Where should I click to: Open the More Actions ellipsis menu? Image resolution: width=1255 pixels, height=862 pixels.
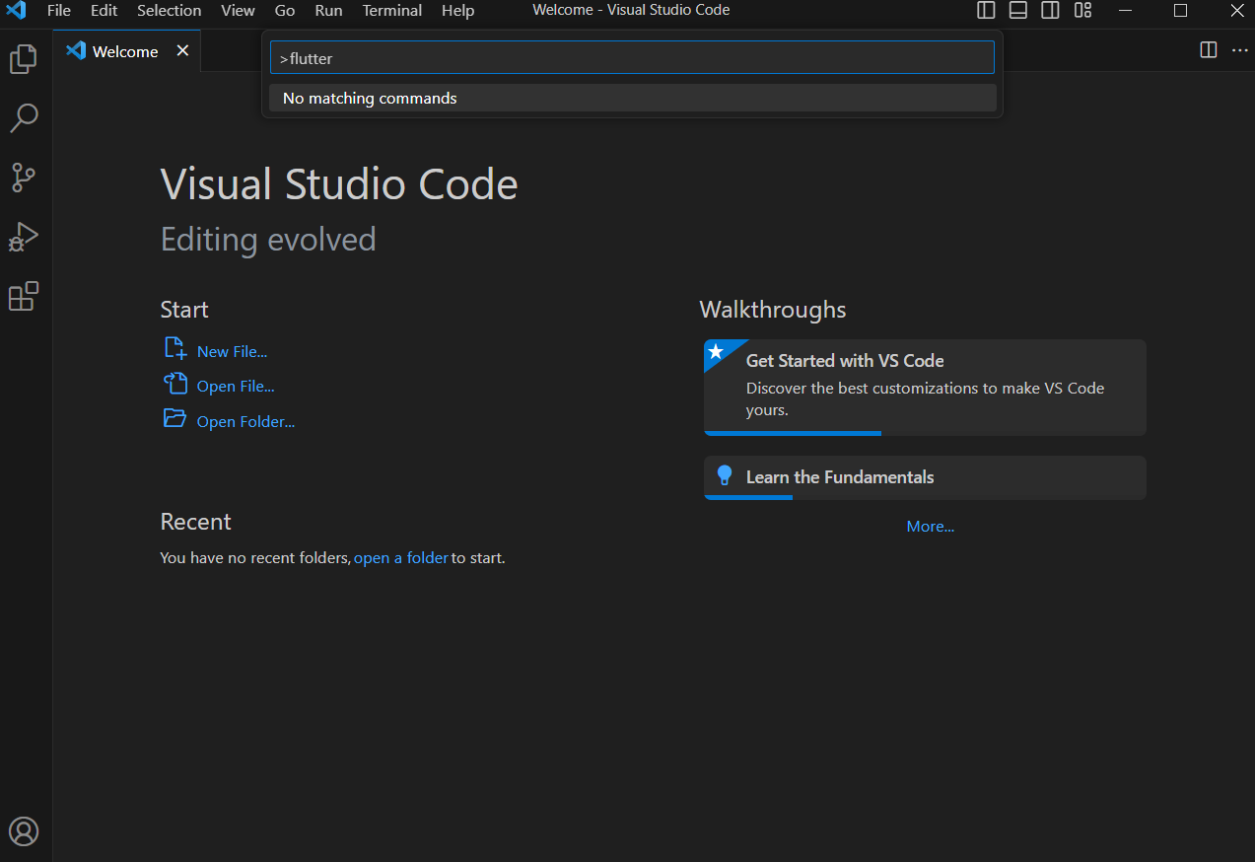1239,50
